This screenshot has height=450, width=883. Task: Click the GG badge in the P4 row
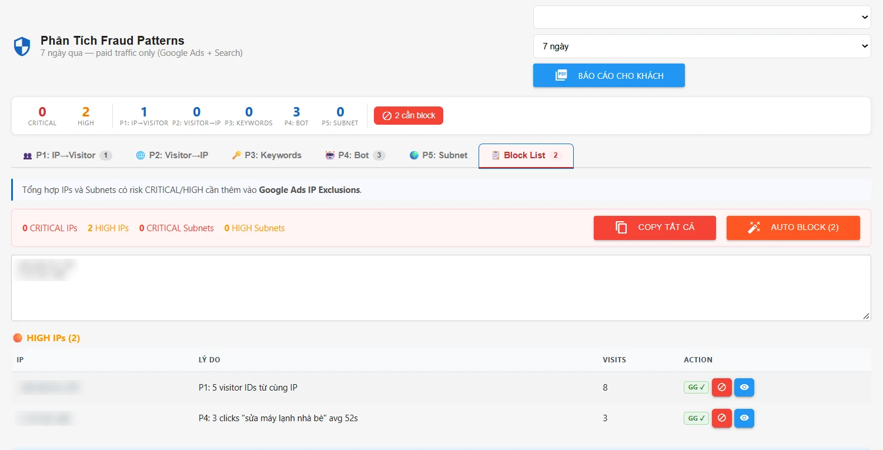(696, 418)
